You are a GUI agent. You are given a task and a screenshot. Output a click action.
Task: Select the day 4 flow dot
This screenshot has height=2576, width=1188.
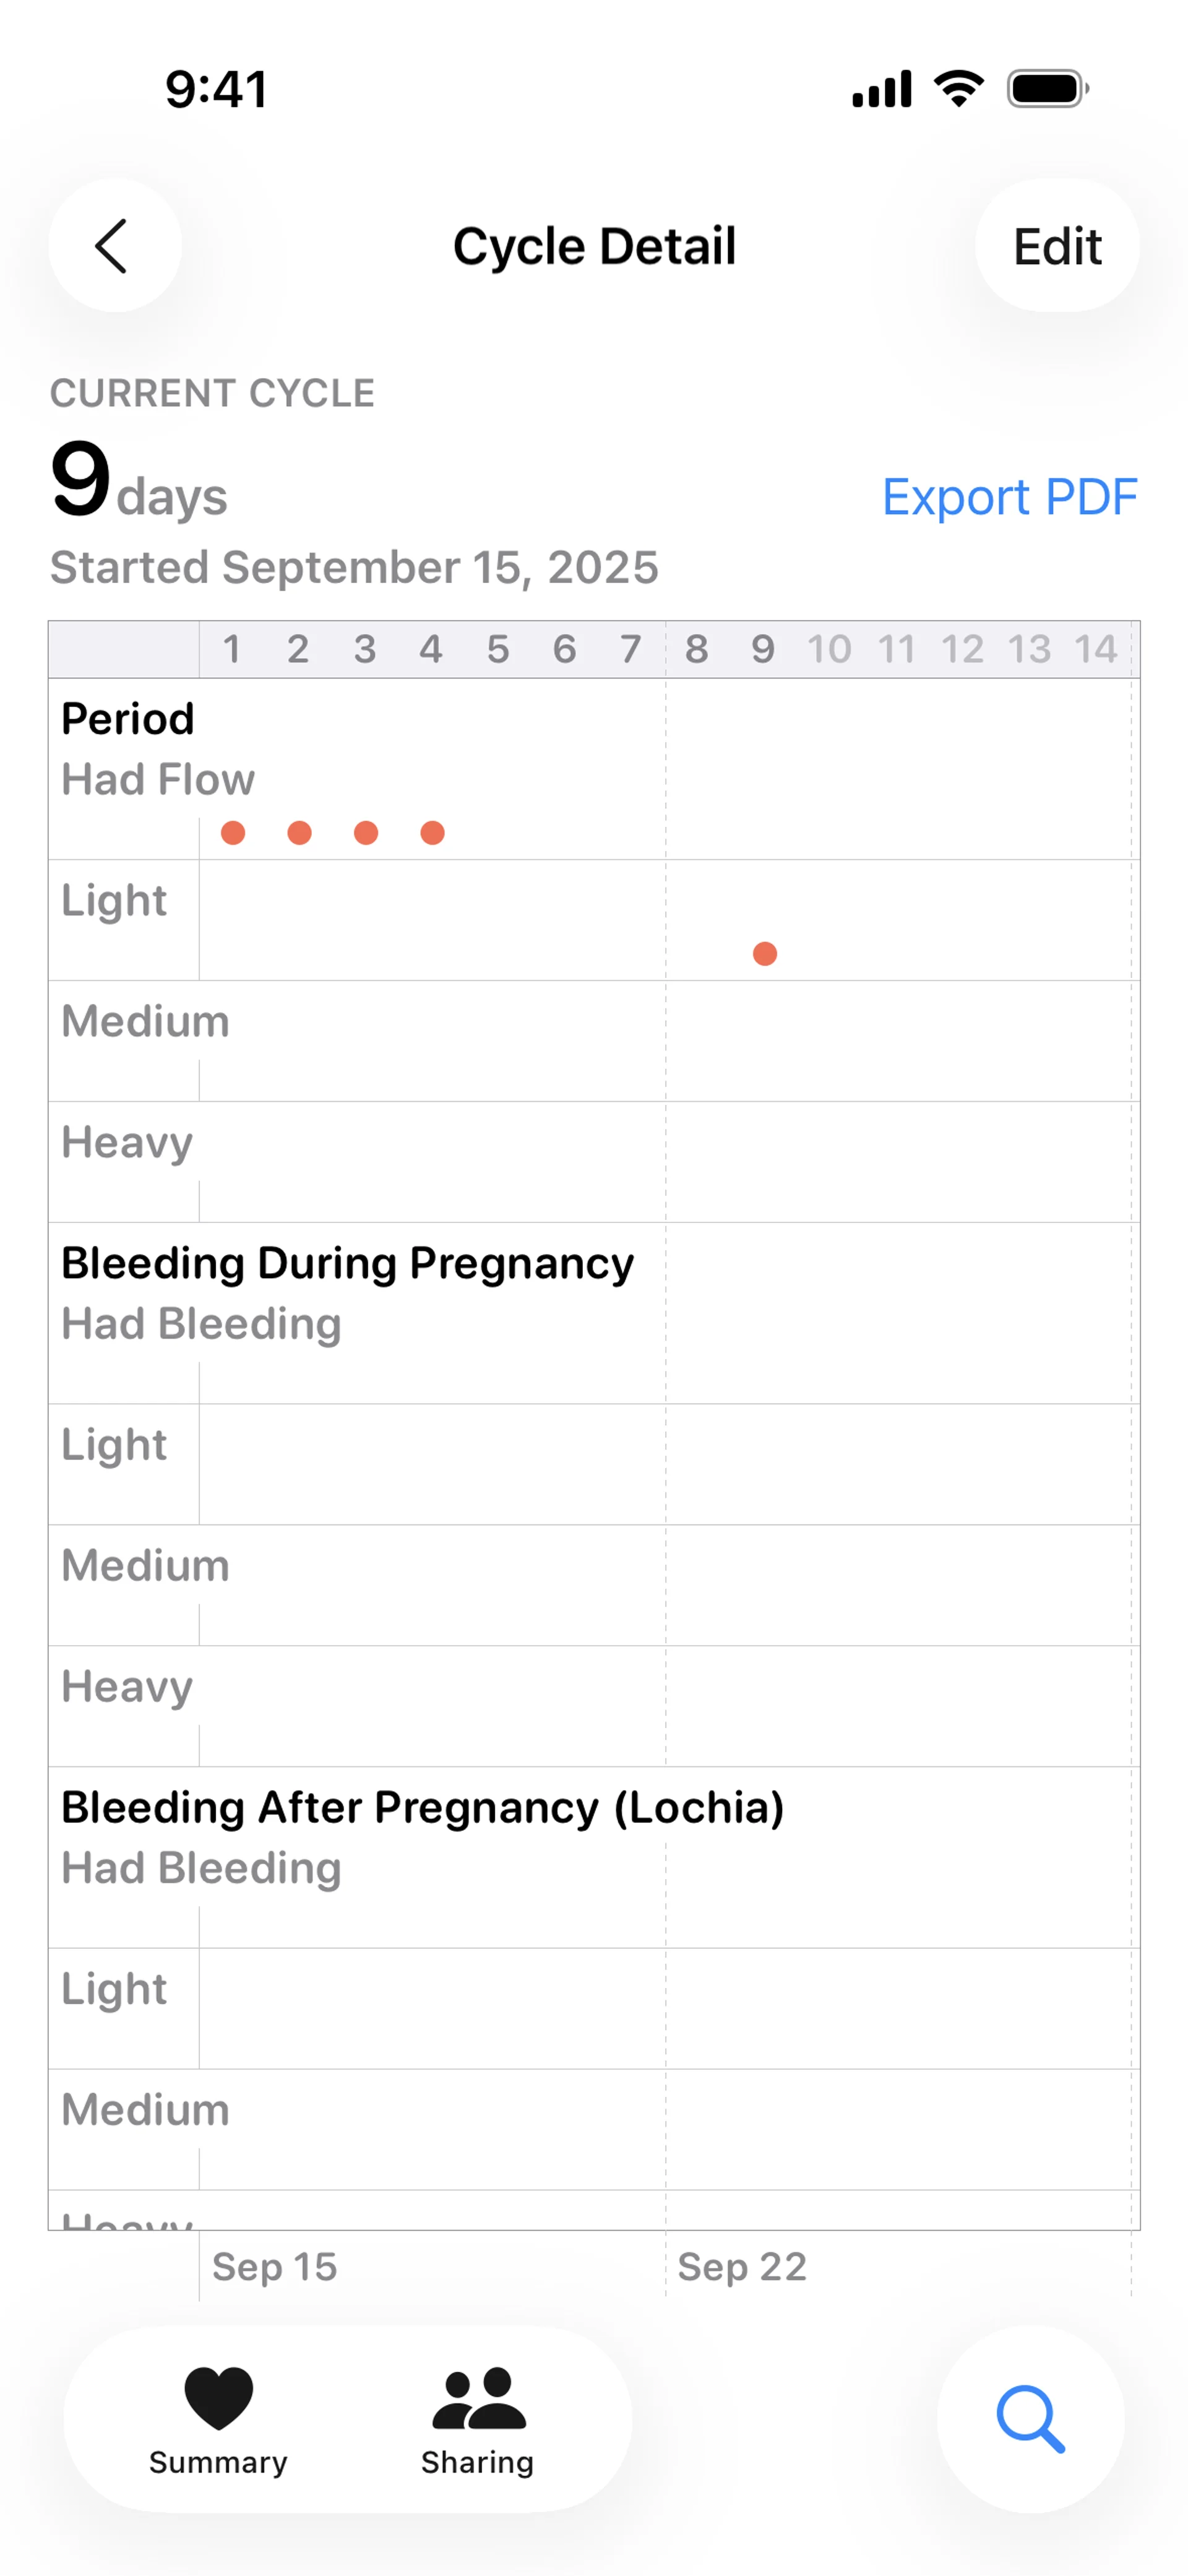click(432, 833)
